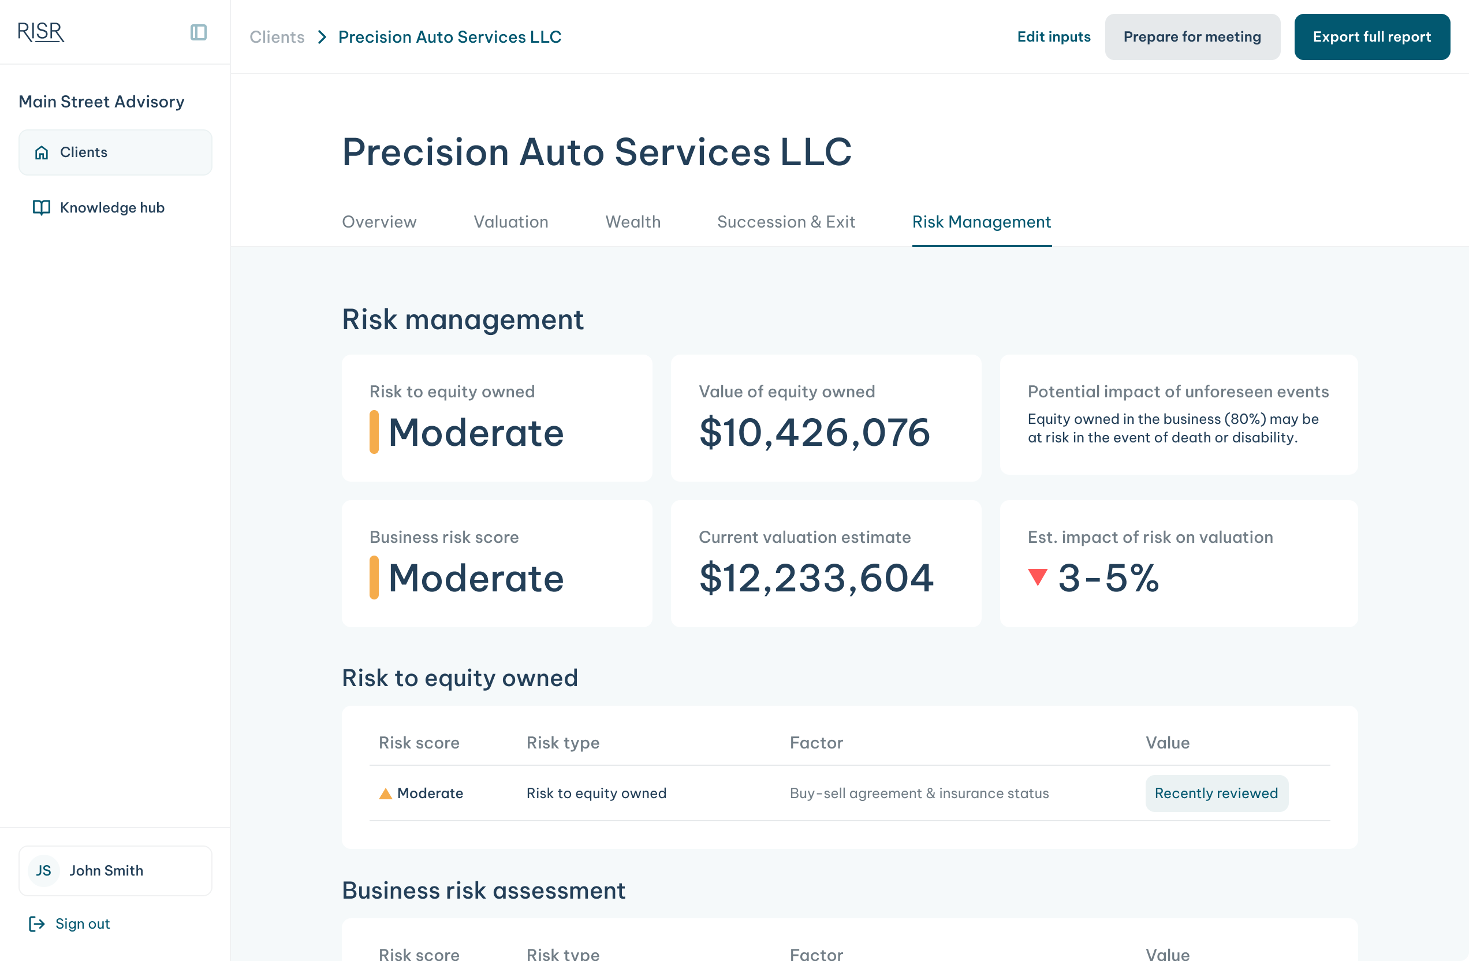Click the orange Moderate warning triangle
Viewport: 1469px width, 961px height.
[x=385, y=793]
